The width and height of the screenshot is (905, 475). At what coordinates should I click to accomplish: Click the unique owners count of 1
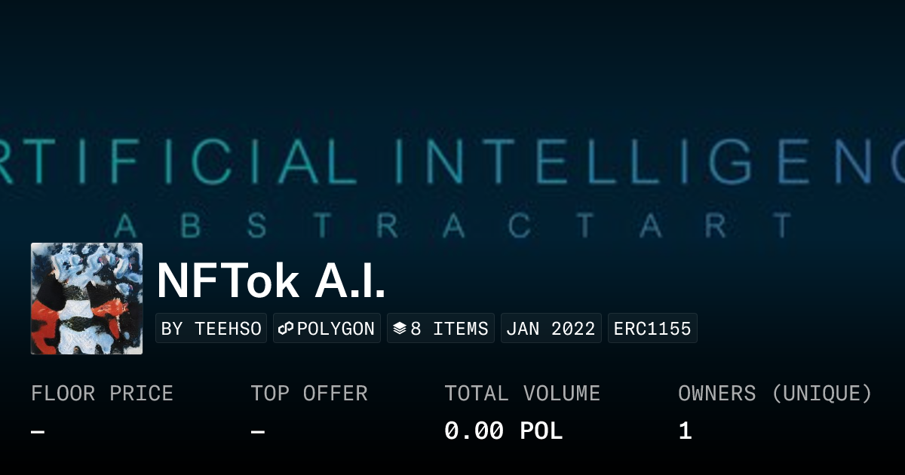(x=685, y=431)
